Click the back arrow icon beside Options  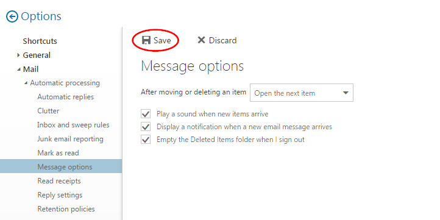(12, 16)
